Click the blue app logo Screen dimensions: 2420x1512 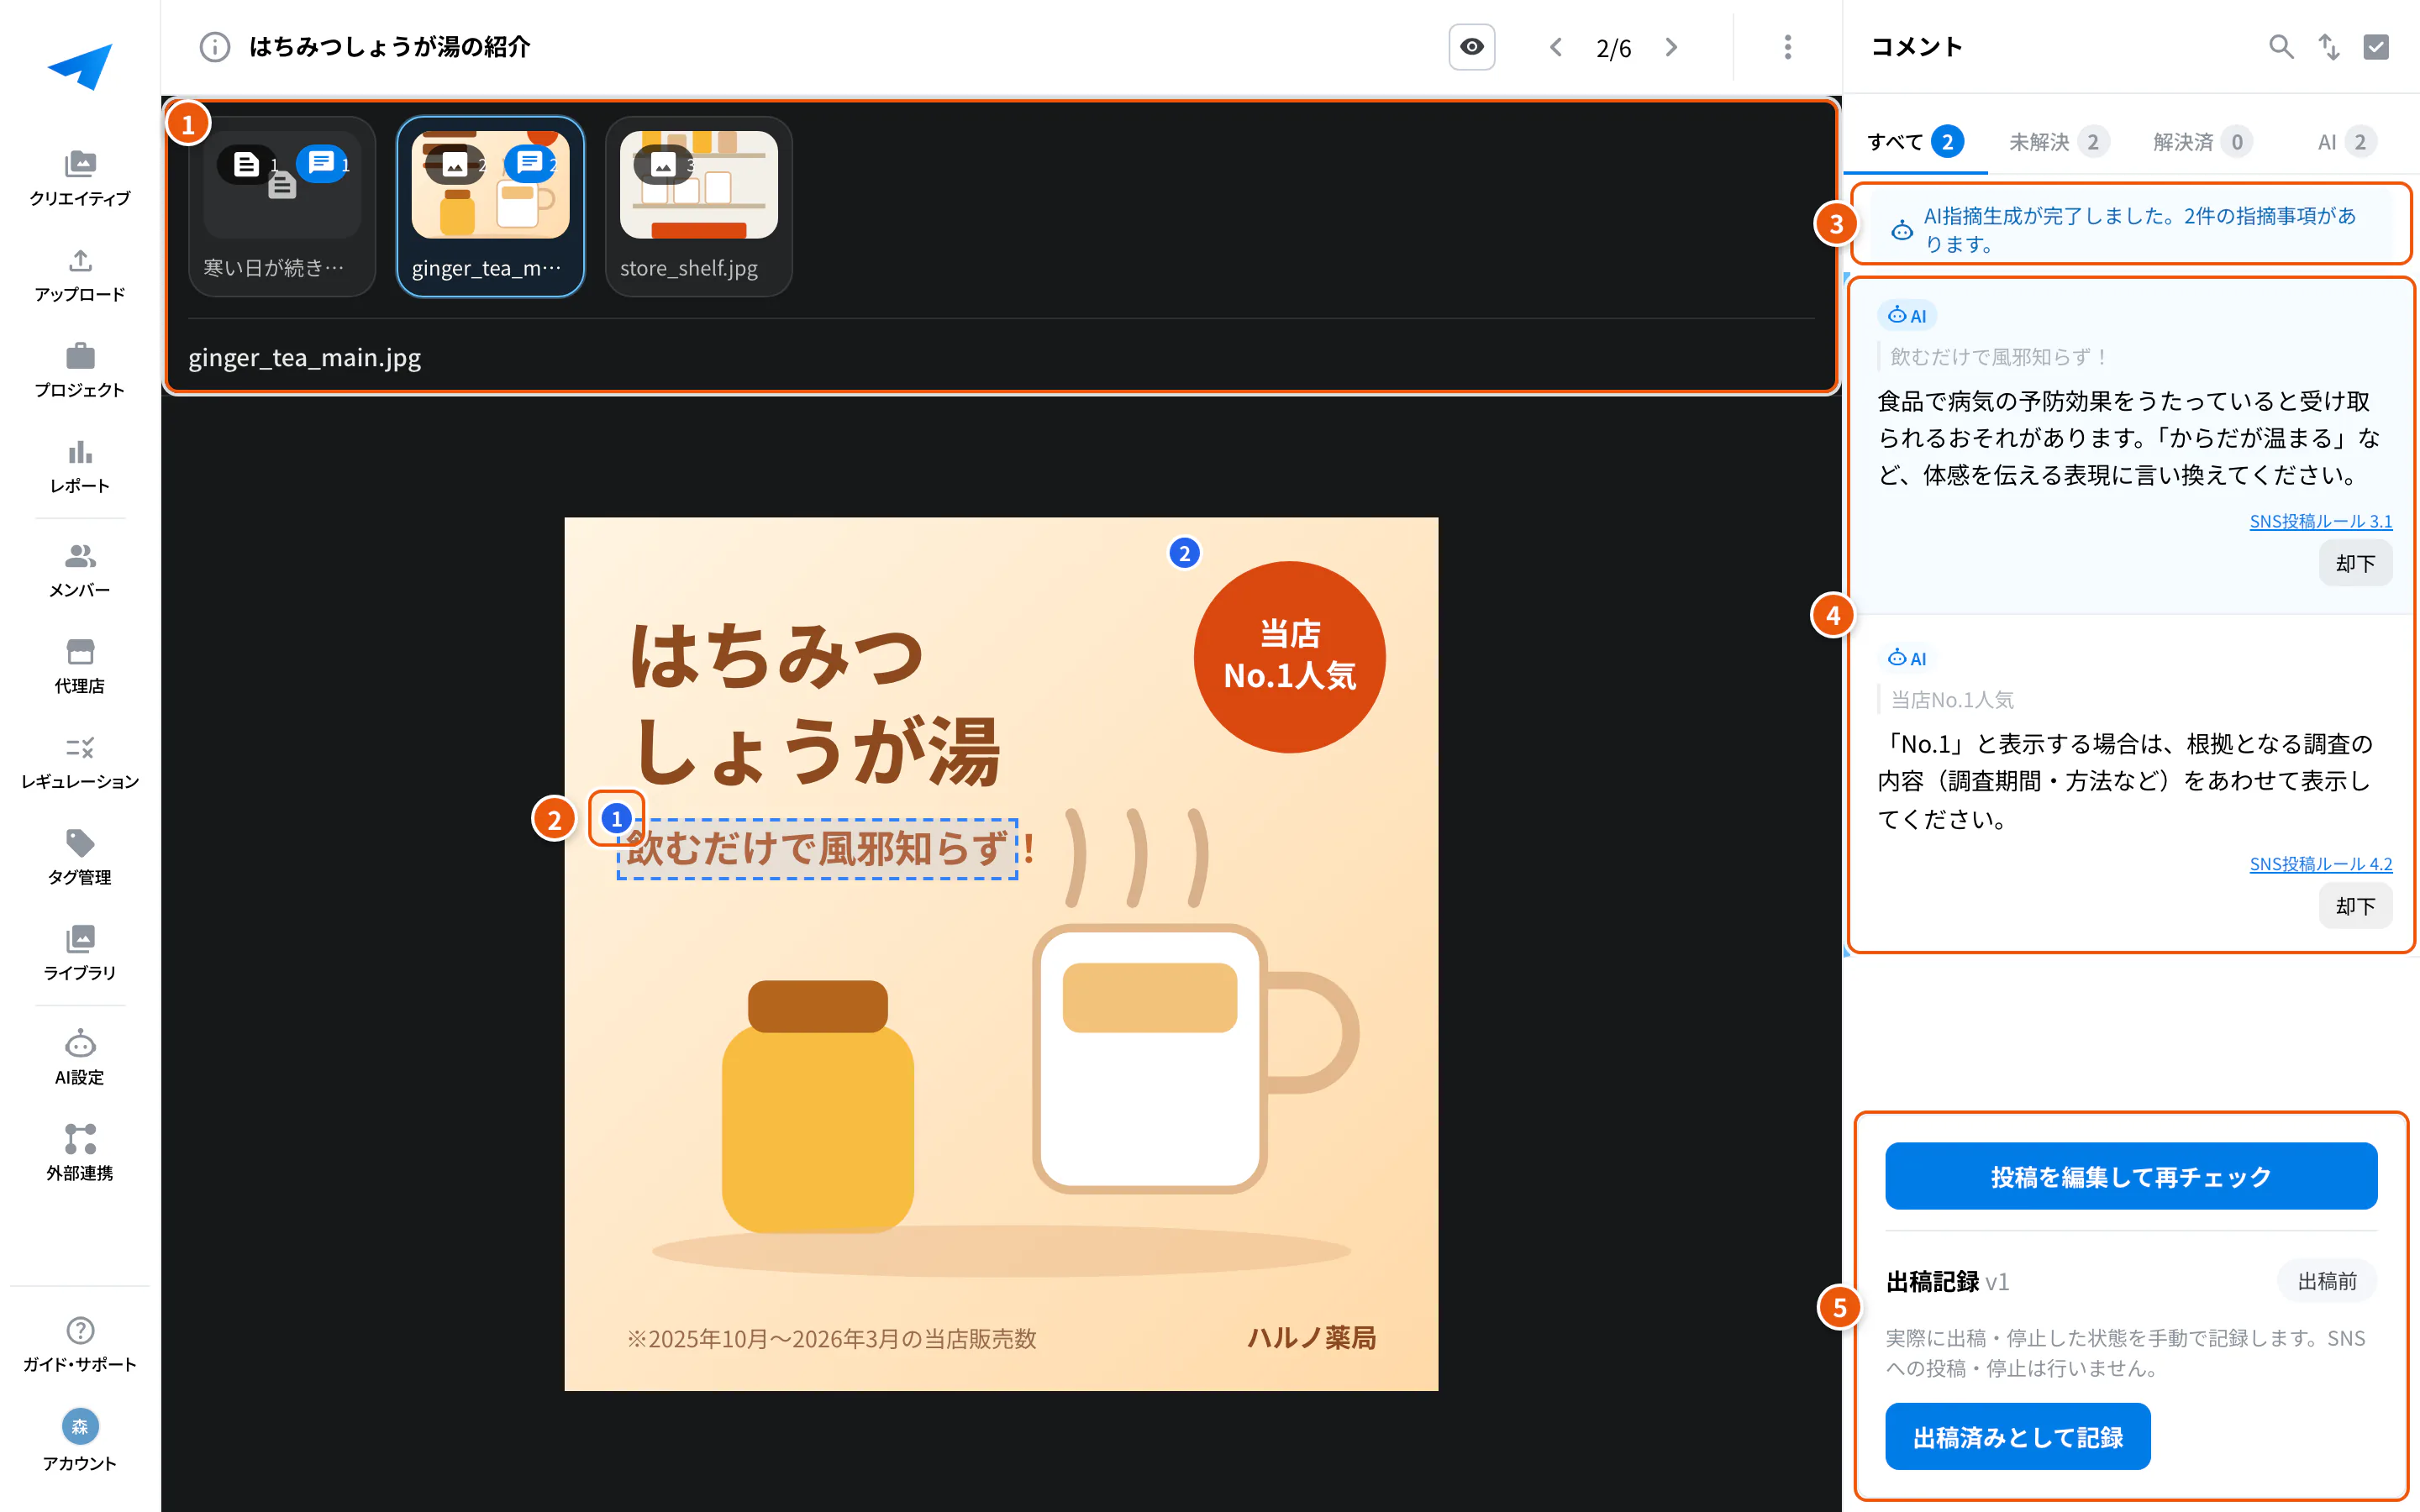[80, 66]
